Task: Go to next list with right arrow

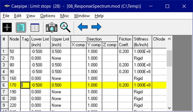Action: point(96,27)
